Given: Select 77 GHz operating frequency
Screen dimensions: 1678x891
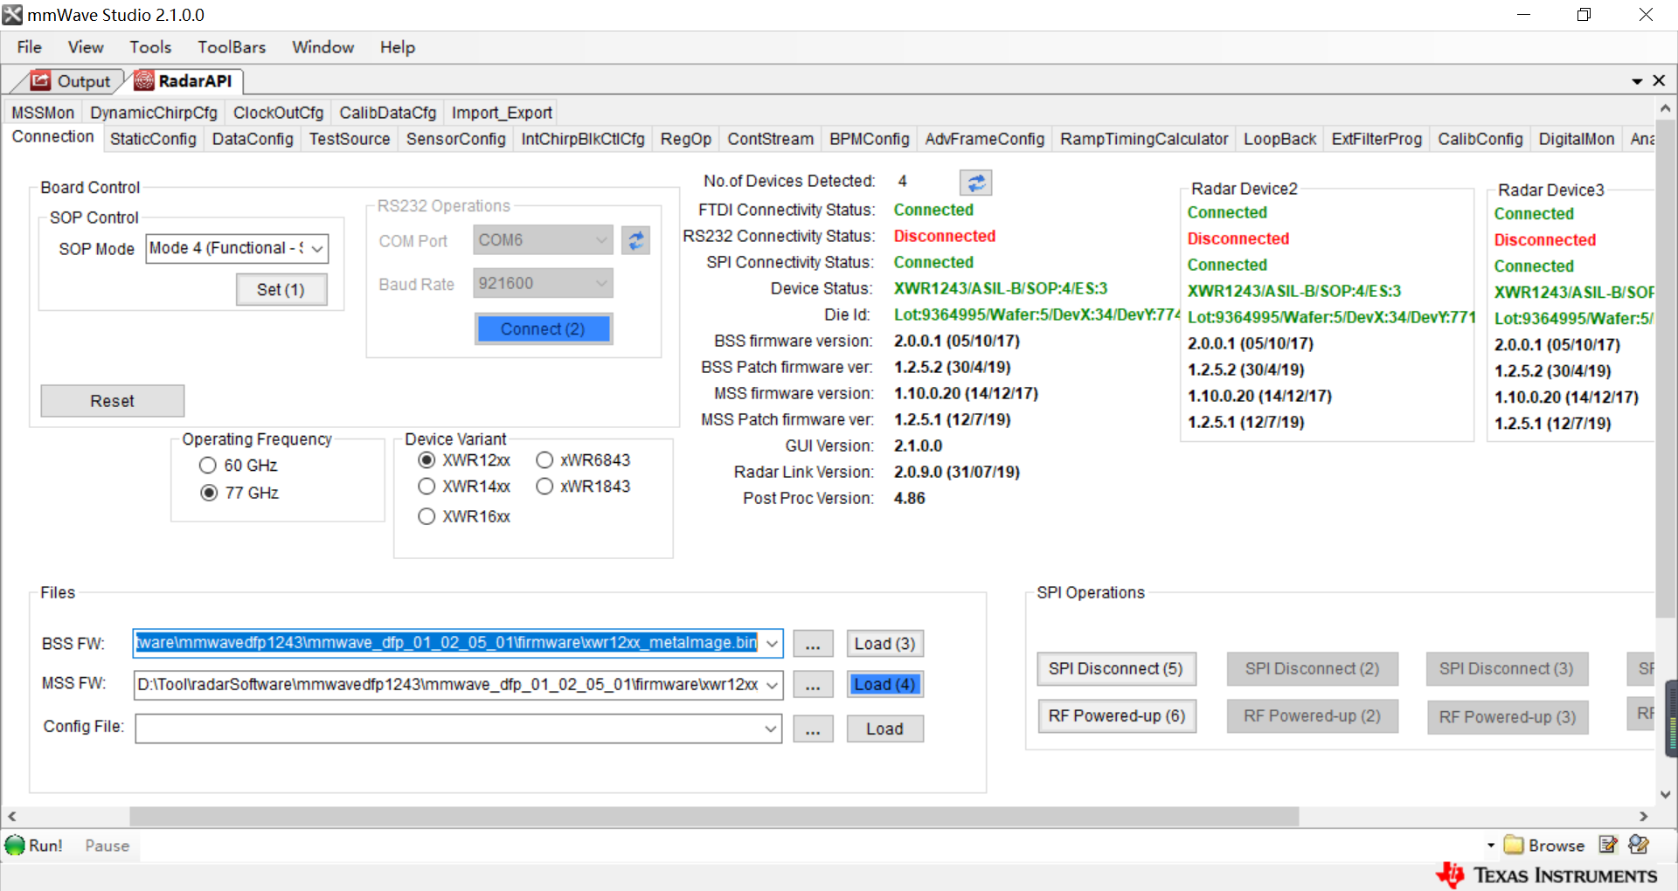Looking at the screenshot, I should (x=209, y=493).
